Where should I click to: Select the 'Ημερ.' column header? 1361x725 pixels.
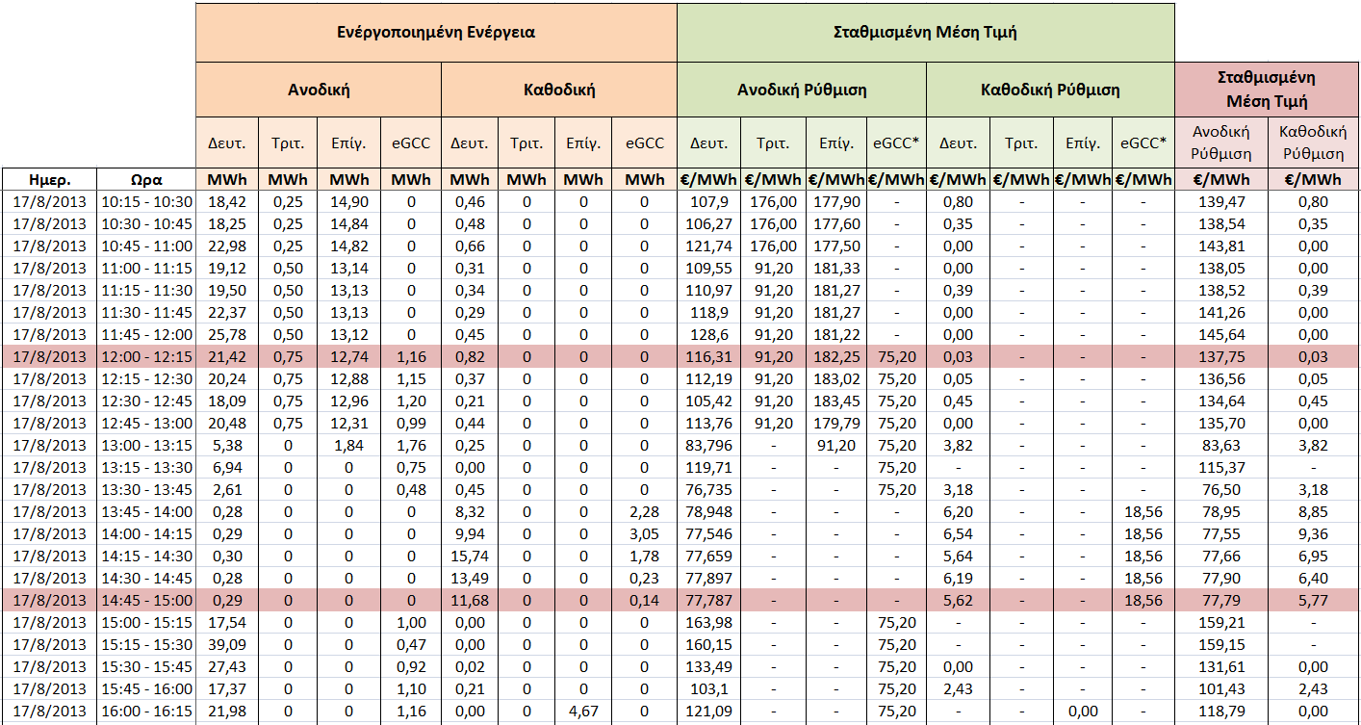[x=49, y=180]
